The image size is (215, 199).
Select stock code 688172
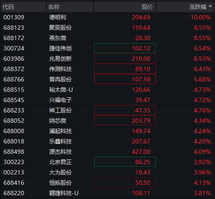point(14,38)
